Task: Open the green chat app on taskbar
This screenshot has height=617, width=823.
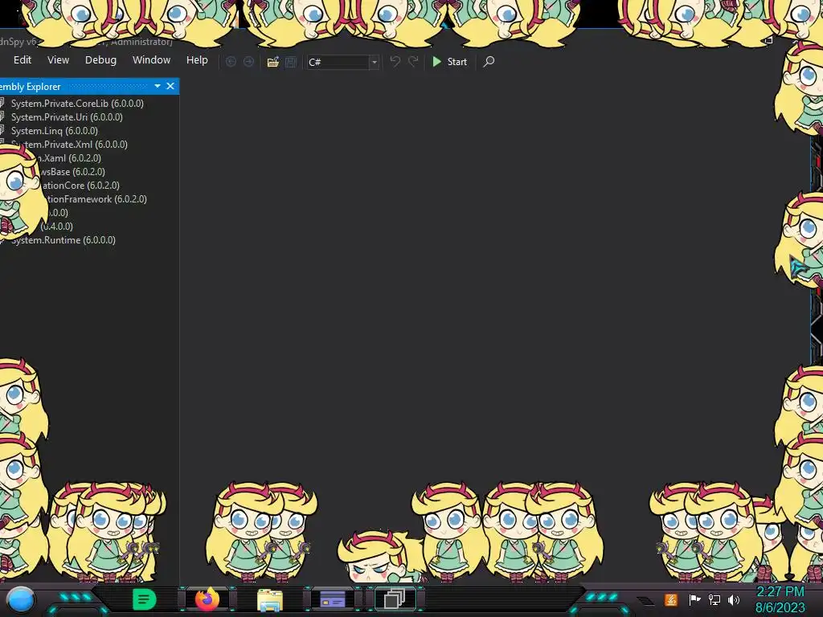Action: click(145, 599)
